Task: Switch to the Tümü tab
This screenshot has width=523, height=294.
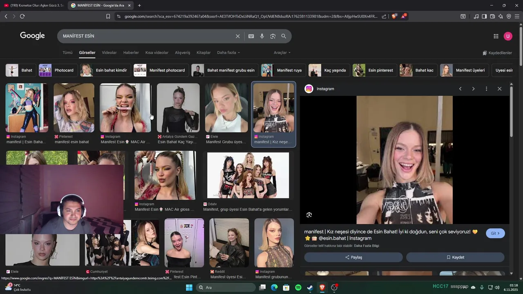Action: point(67,53)
